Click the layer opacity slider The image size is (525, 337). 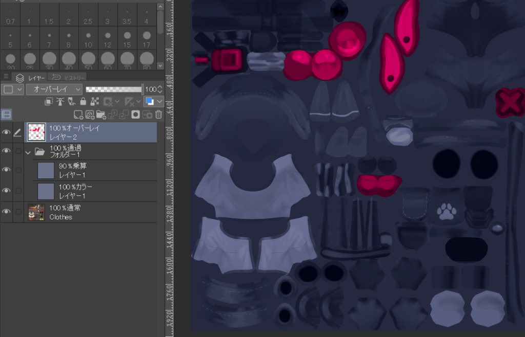114,89
